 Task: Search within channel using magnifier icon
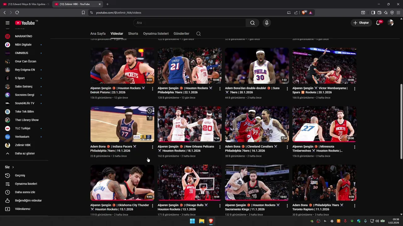tap(198, 34)
